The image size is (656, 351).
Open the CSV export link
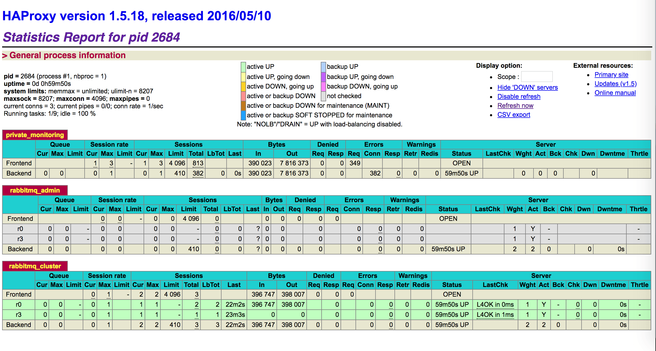pyautogui.click(x=513, y=115)
